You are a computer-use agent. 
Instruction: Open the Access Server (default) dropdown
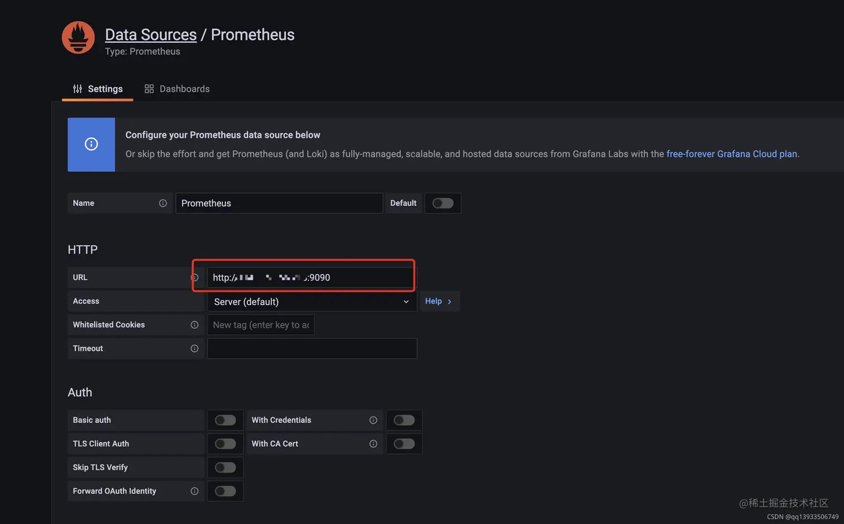click(311, 301)
